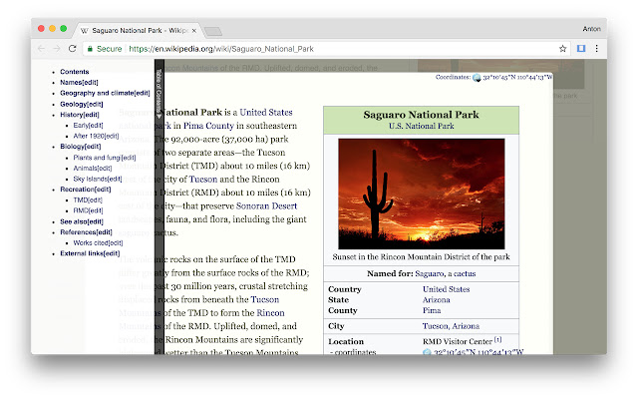Open a new browser tab

pyautogui.click(x=212, y=31)
